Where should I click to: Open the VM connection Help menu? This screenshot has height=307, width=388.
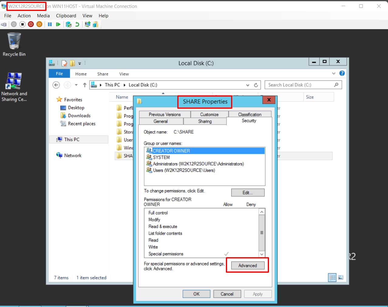(104, 15)
